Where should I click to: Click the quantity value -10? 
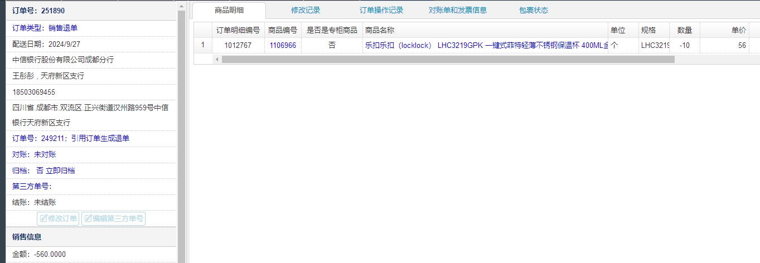685,46
